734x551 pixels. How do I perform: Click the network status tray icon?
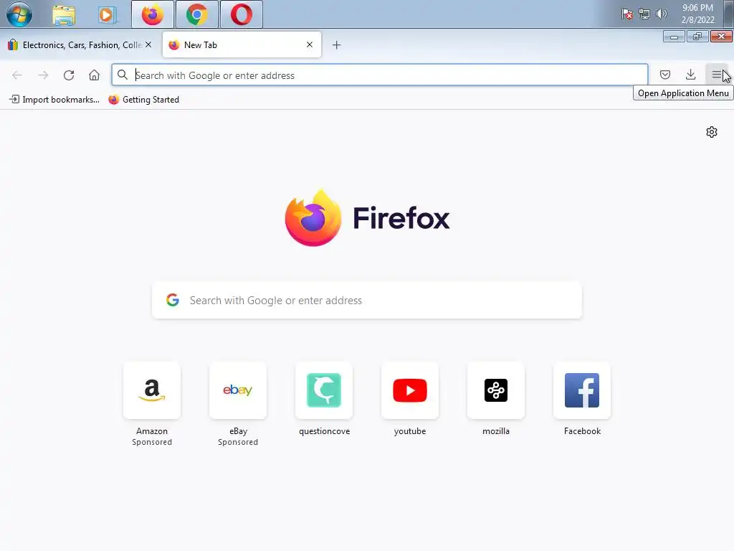coord(644,14)
